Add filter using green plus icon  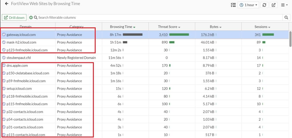tap(31, 18)
